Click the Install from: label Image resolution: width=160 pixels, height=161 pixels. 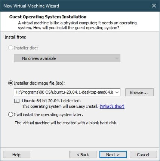tap(15, 37)
